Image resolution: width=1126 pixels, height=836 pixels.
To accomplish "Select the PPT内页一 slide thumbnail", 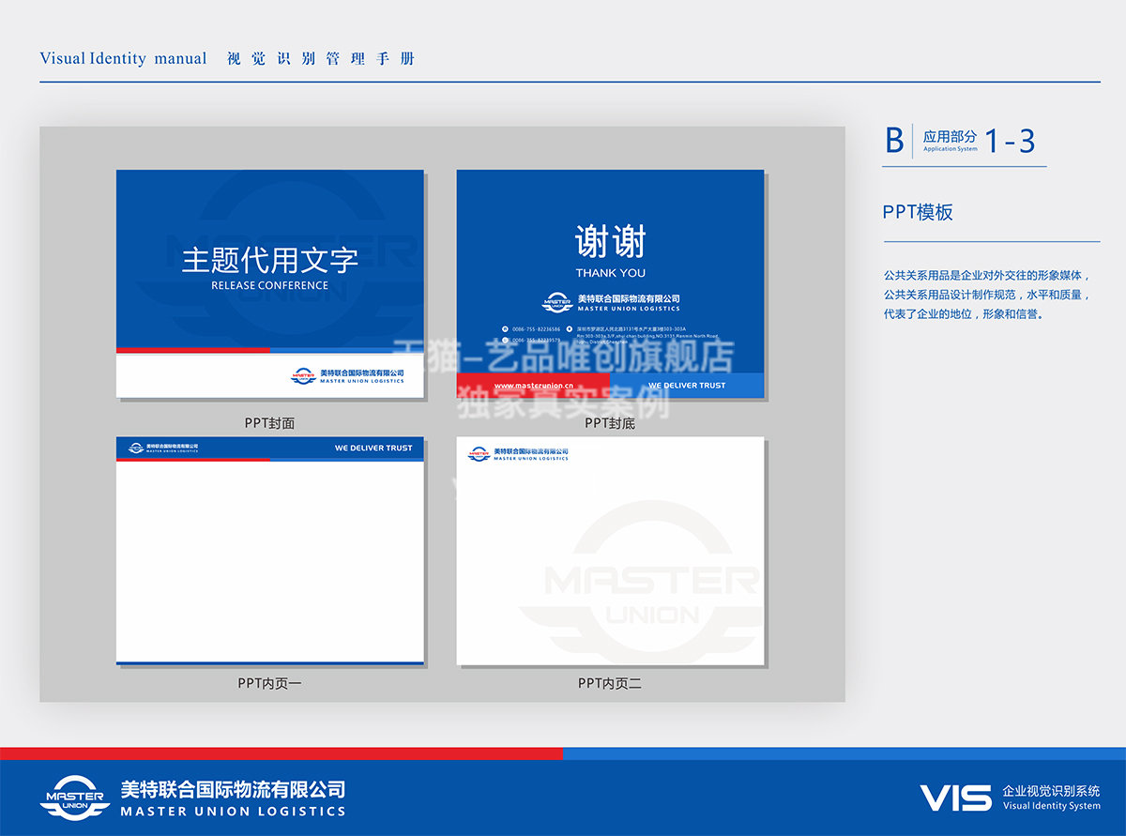I will (x=270, y=552).
